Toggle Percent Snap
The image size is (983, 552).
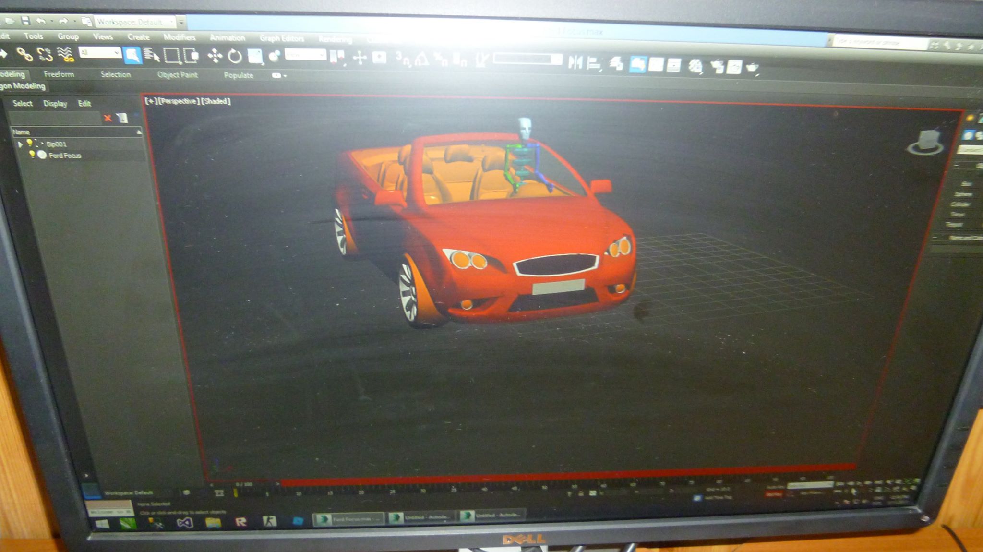pyautogui.click(x=441, y=60)
